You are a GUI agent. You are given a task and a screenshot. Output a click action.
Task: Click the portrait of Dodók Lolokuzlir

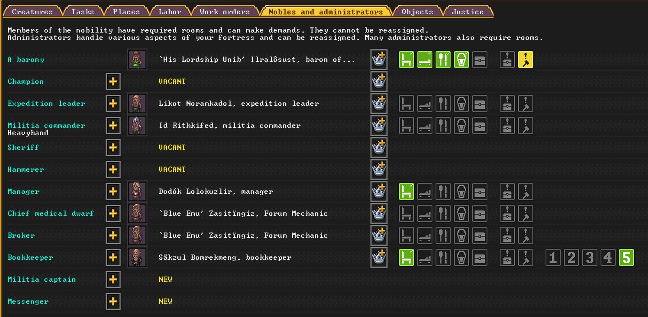click(x=137, y=191)
